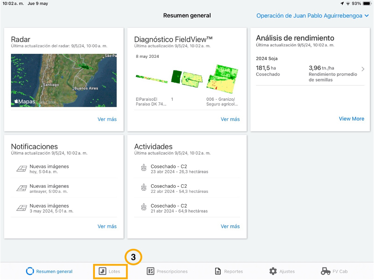
Task: Select the FV Cab tractor icon
Action: pos(325,272)
